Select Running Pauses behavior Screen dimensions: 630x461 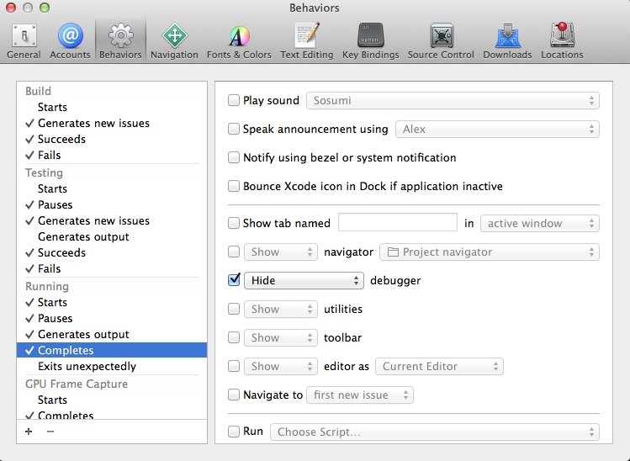112,318
